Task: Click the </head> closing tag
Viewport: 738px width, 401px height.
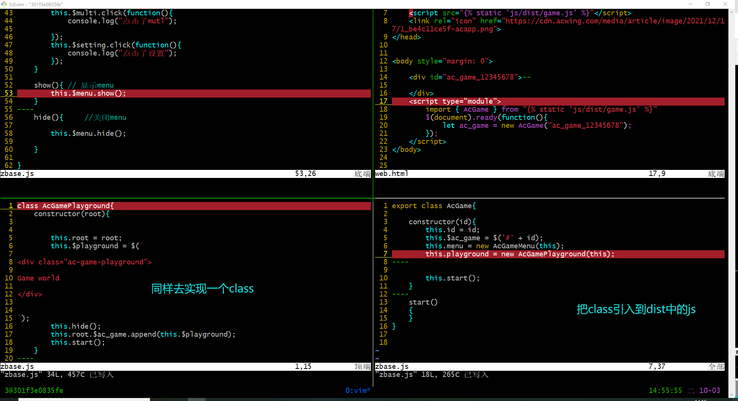Action: (407, 37)
